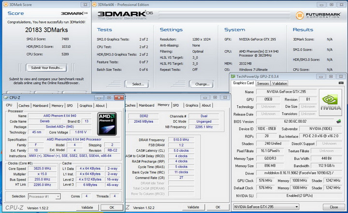Click the CAS# Latency value 5.0 clocks

181,150
